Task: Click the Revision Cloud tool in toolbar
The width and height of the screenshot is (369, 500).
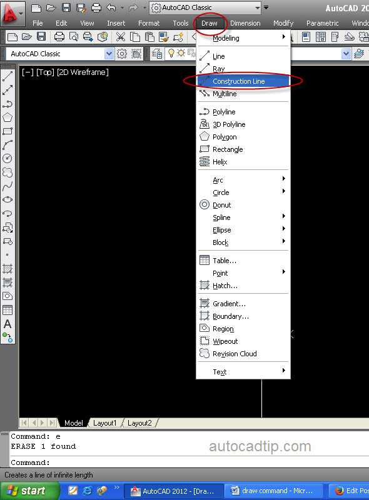Action: click(8, 172)
